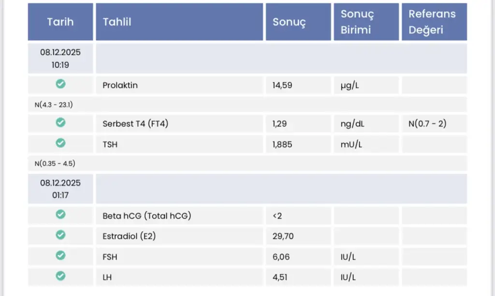
Task: Click the green check icon beside Prolaktin
Action: tap(60, 84)
